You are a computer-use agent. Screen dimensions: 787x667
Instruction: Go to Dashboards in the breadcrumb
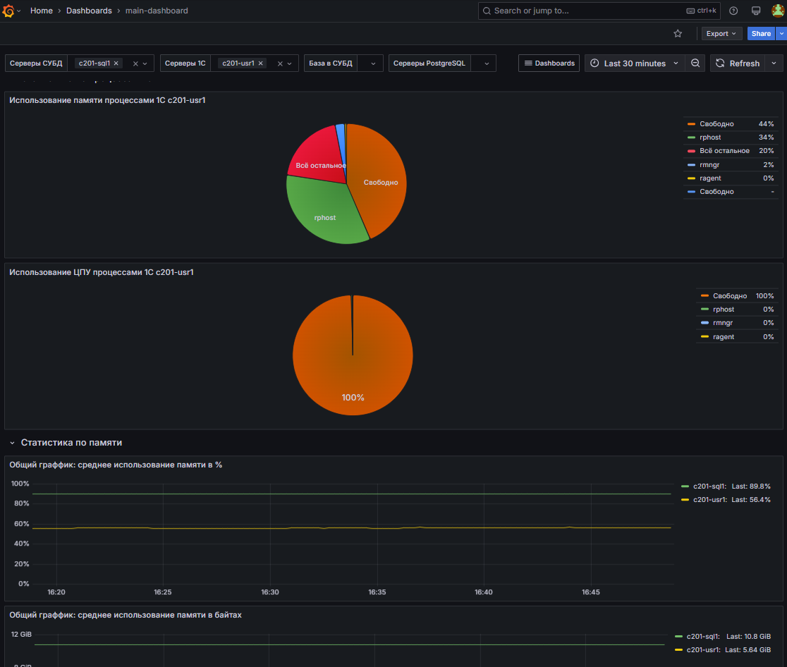coord(89,11)
